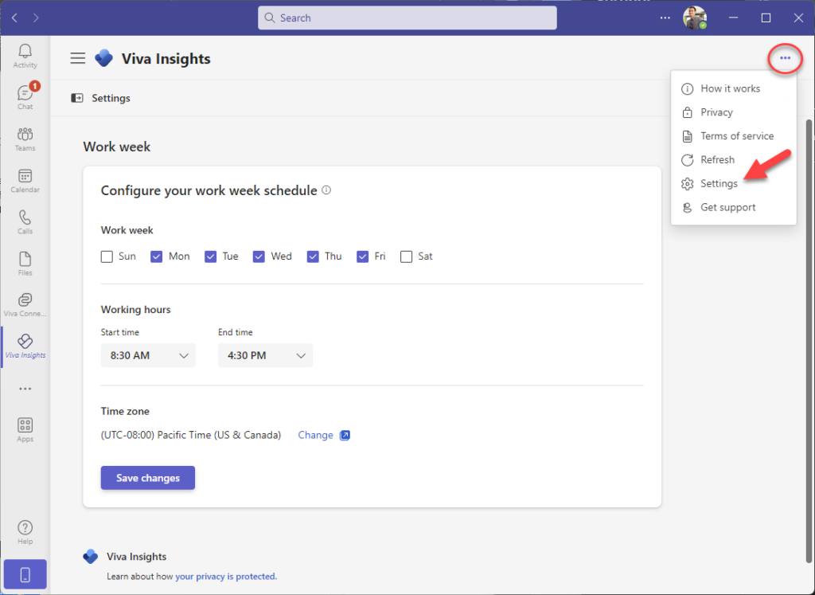The height and width of the screenshot is (595, 815).
Task: Go to Teams in the sidebar
Action: coord(25,139)
